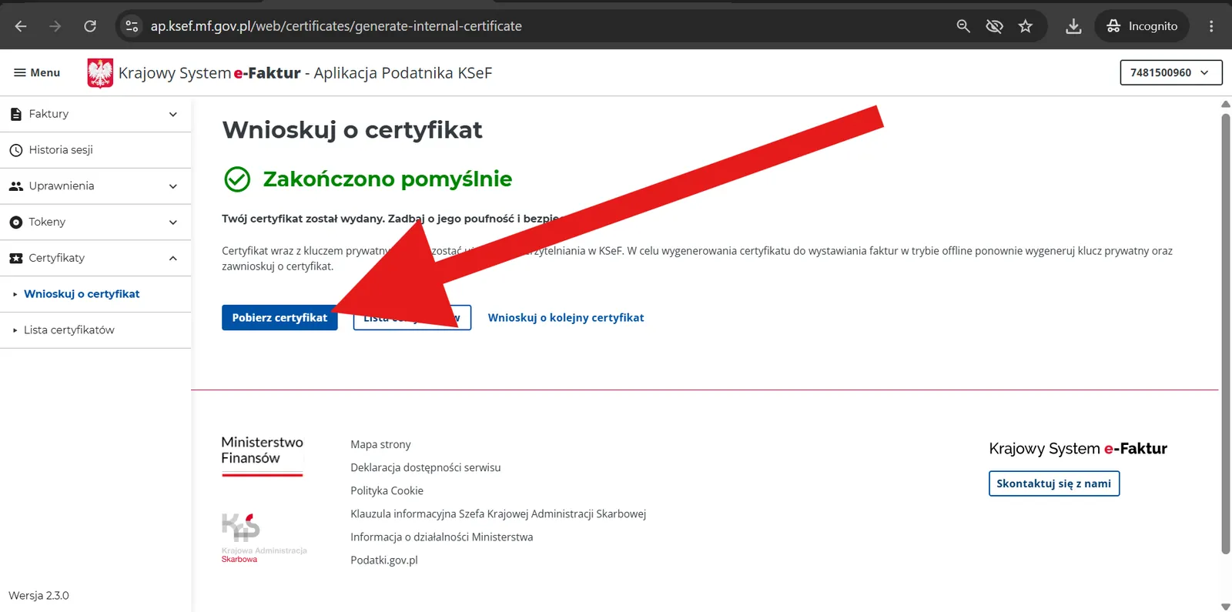Click the Faktury document icon

click(x=16, y=114)
